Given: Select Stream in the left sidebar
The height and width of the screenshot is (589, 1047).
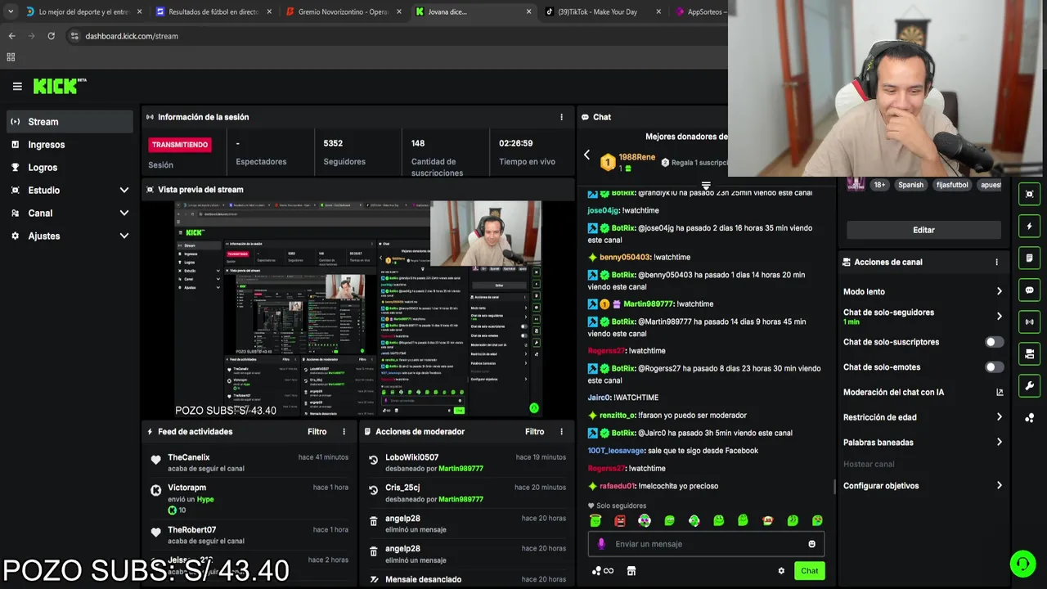Looking at the screenshot, I should [x=70, y=122].
